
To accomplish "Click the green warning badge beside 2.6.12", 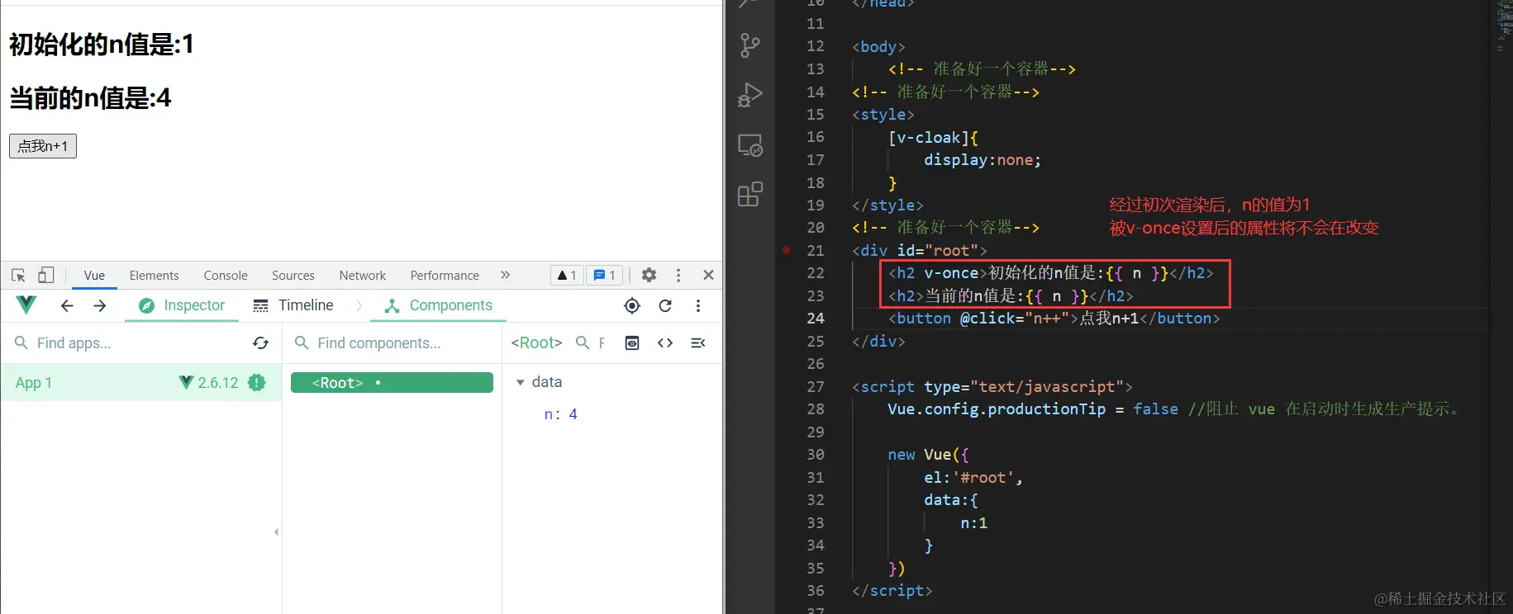I will tap(257, 383).
